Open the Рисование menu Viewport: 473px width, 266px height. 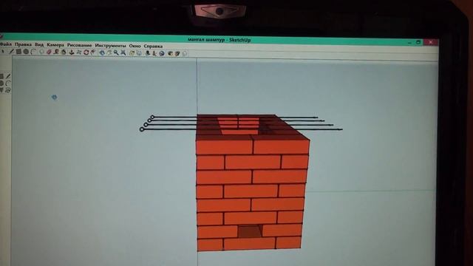click(x=79, y=45)
